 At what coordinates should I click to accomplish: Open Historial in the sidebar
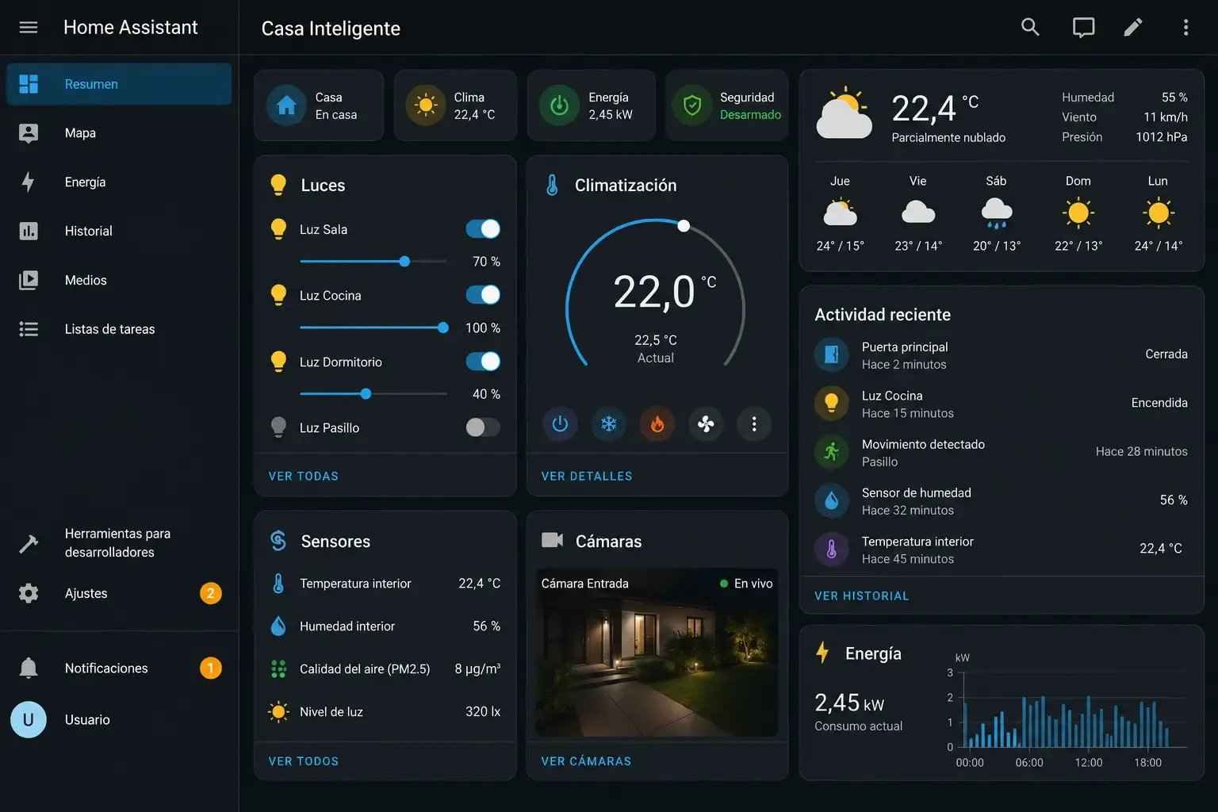(119, 232)
